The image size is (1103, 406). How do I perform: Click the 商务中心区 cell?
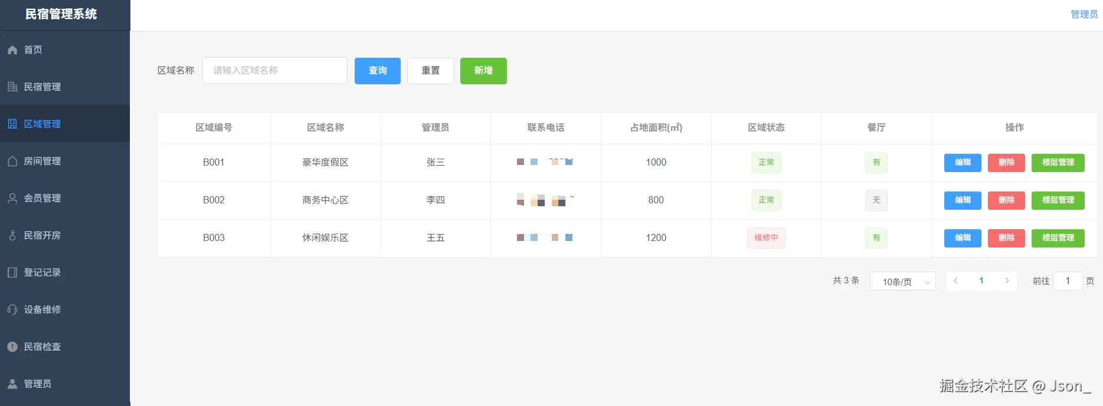(325, 200)
